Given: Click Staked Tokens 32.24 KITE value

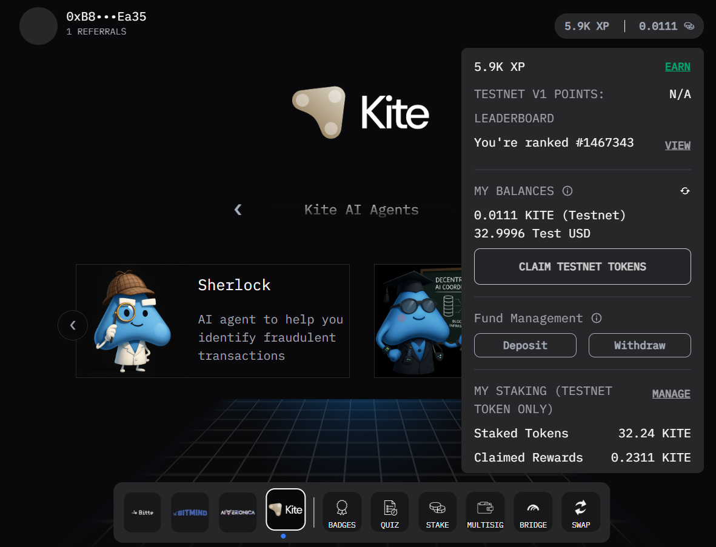Looking at the screenshot, I should [654, 433].
